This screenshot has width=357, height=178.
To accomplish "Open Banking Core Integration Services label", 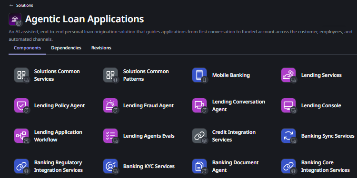I will click(326, 167).
